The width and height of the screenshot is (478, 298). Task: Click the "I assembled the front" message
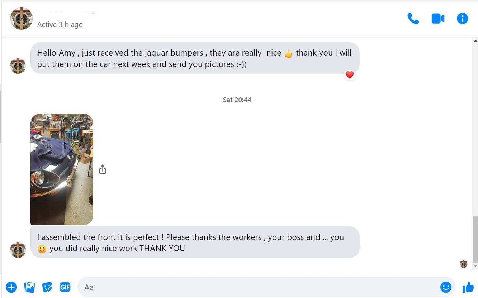point(195,242)
